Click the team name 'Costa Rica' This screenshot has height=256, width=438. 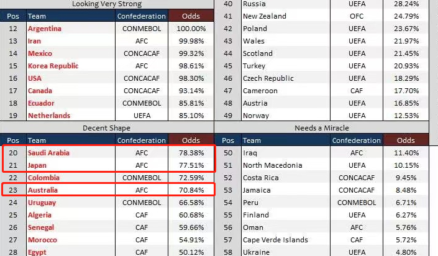coord(261,178)
